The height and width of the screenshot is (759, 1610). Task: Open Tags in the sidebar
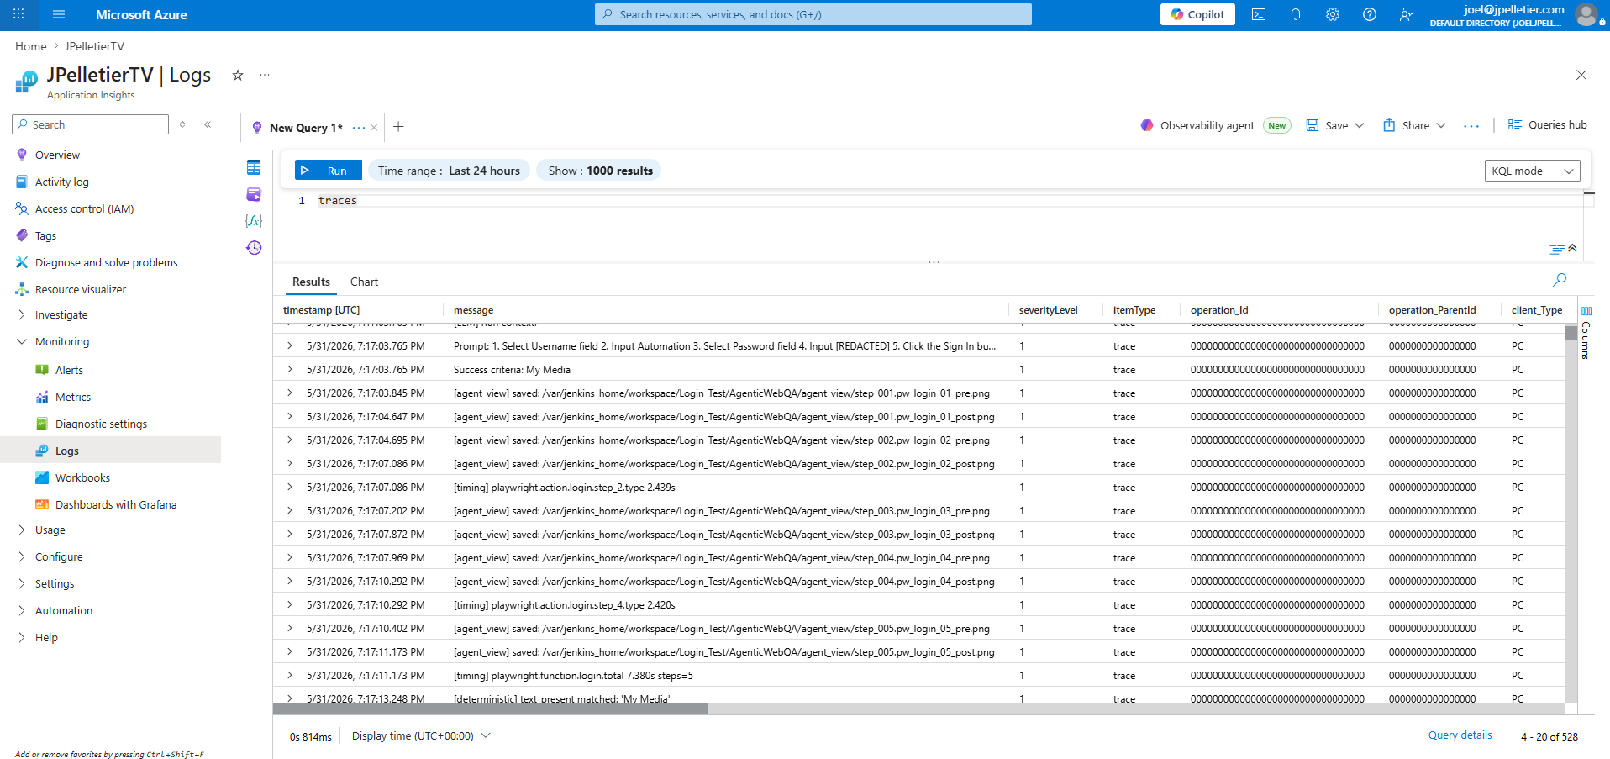click(45, 235)
